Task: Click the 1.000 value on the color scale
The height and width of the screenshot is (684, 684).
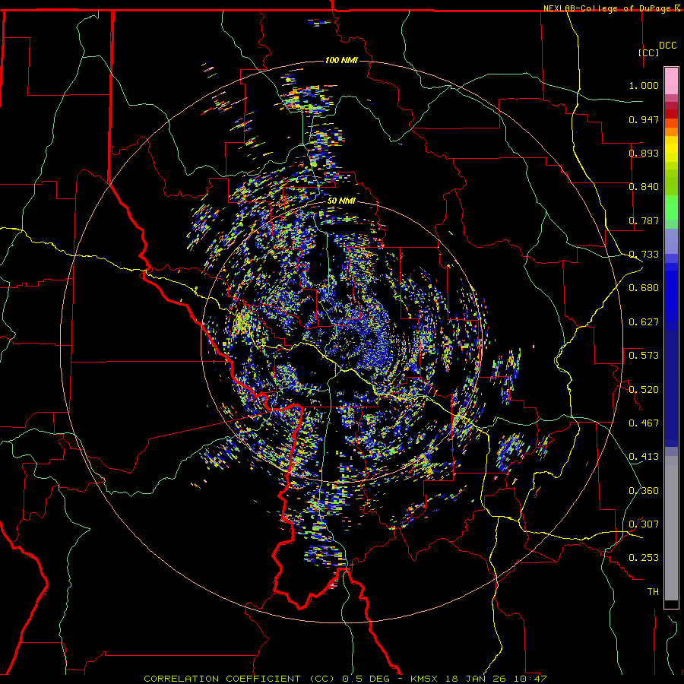Action: pos(644,85)
